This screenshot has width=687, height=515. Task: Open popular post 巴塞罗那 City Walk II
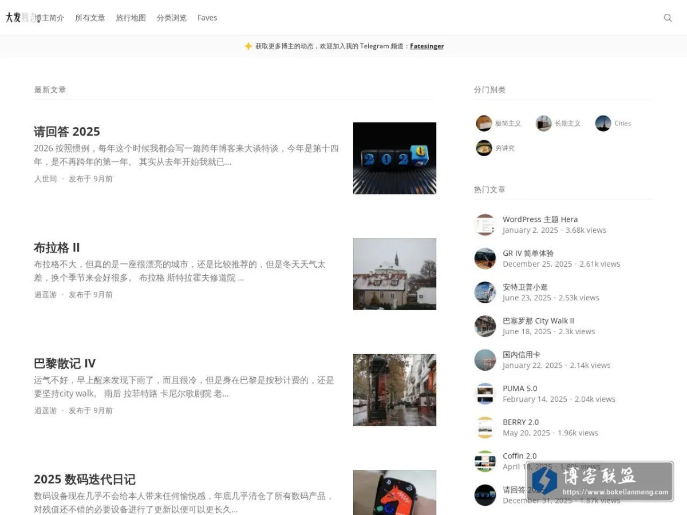coord(538,320)
